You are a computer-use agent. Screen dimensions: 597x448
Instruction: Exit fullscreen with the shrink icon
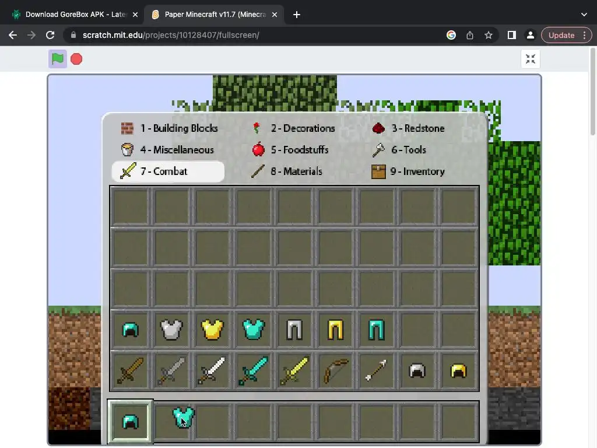[531, 59]
